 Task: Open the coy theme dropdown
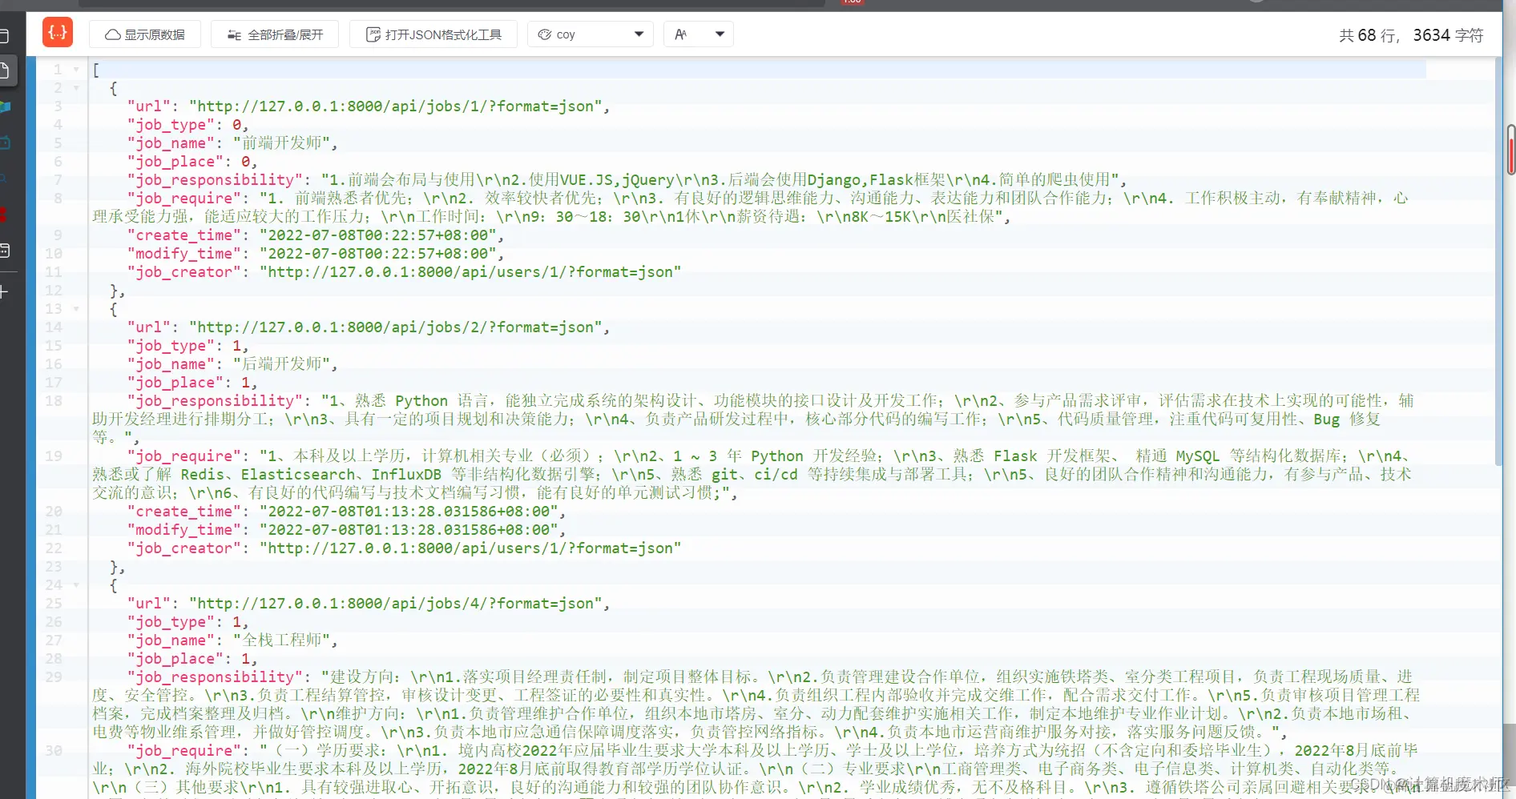tap(591, 34)
